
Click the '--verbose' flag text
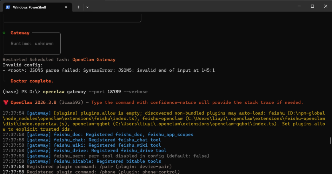tap(135, 92)
